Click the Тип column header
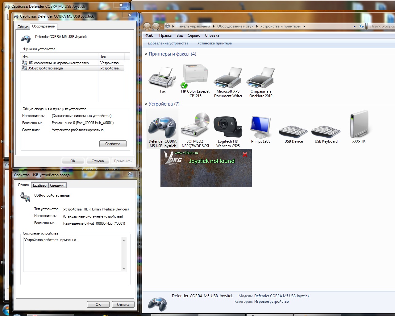This screenshot has height=316, width=395. [x=111, y=56]
